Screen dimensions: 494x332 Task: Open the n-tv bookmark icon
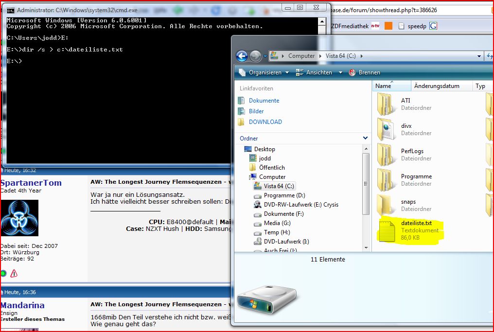pos(375,26)
